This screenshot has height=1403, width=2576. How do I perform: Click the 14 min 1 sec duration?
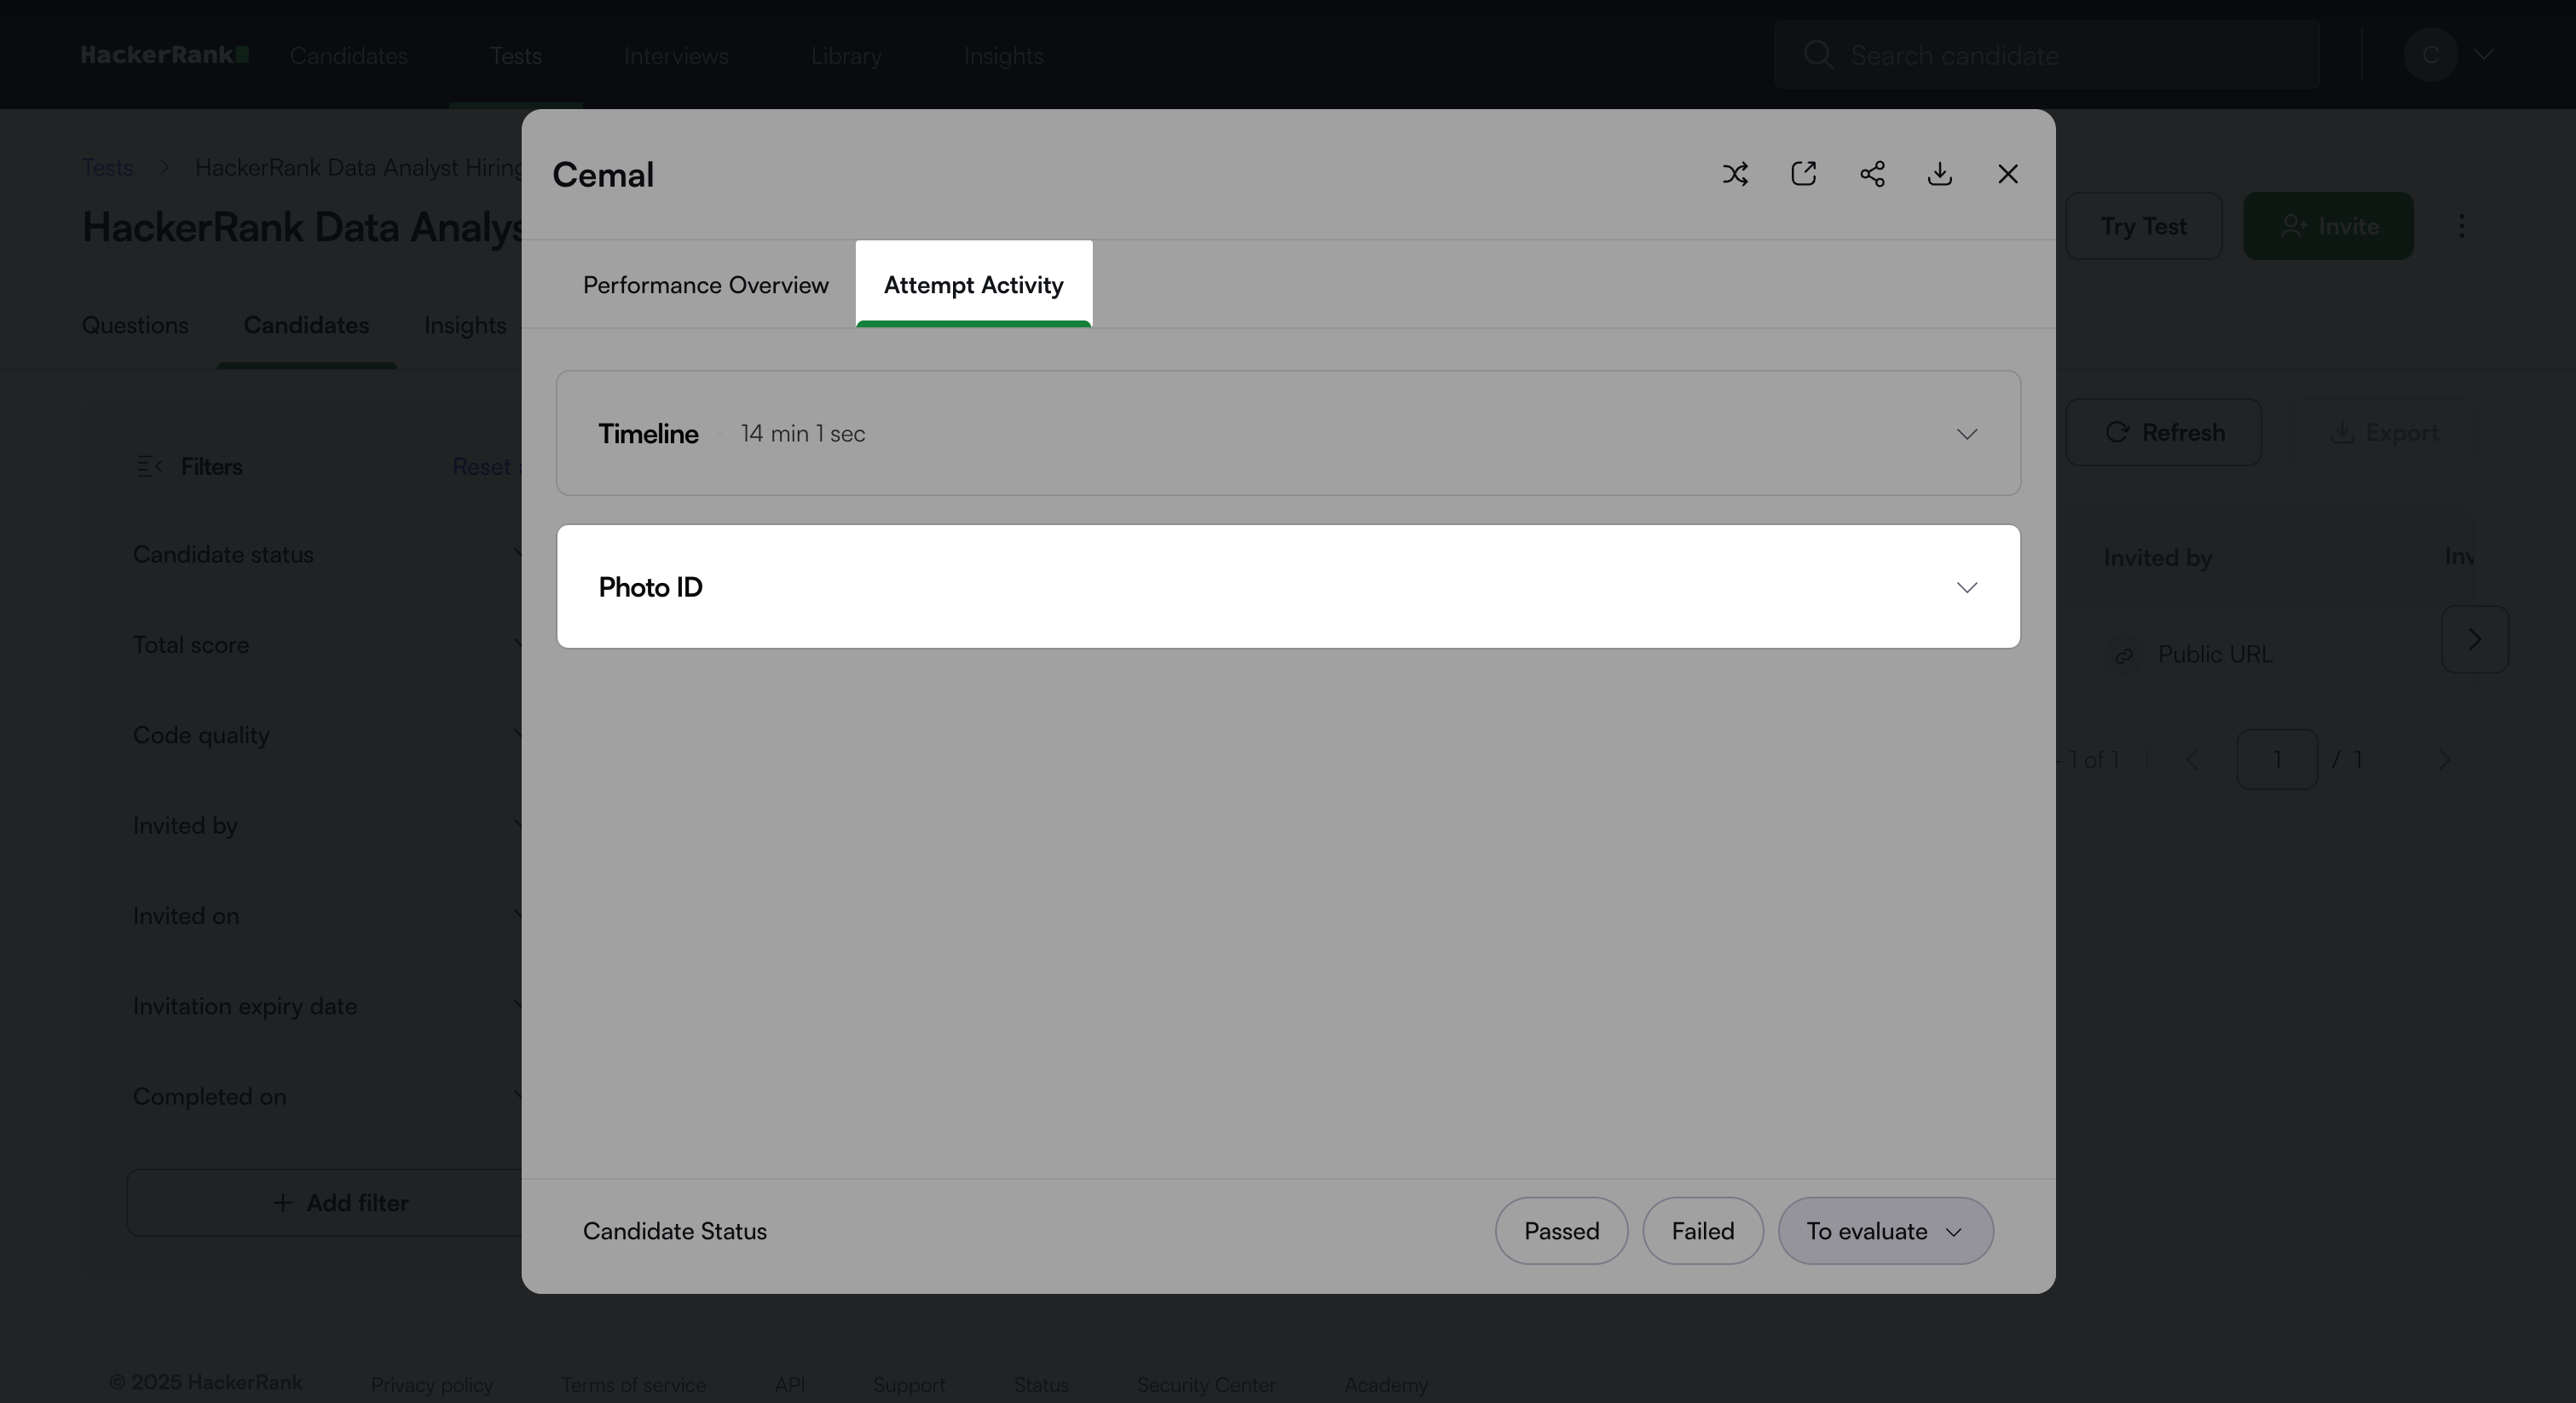tap(802, 434)
